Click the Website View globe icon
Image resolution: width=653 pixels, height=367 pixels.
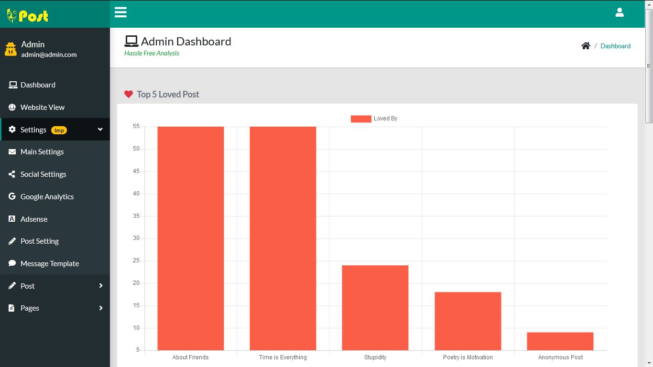[12, 108]
